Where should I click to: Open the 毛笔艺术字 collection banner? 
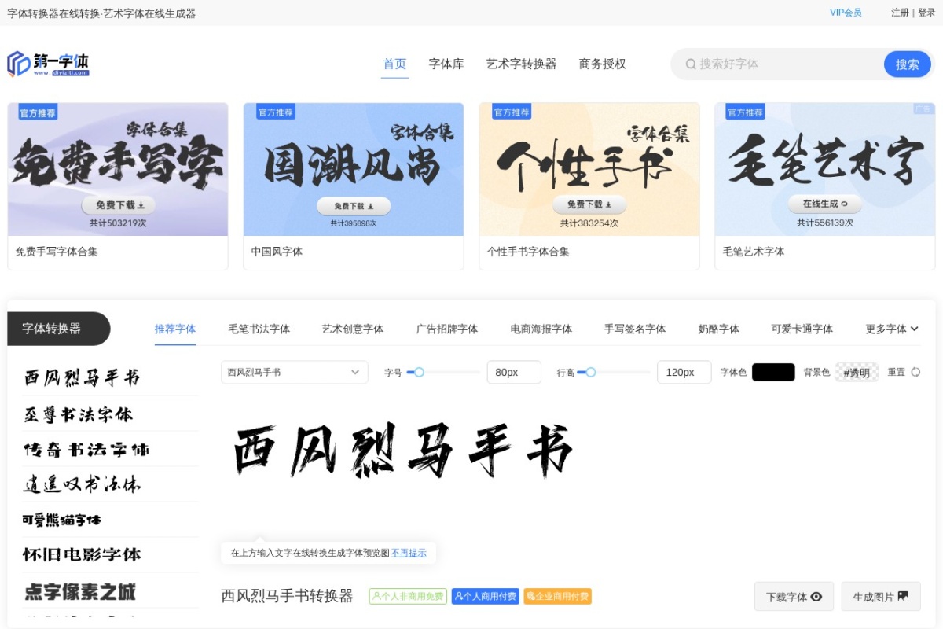click(825, 169)
